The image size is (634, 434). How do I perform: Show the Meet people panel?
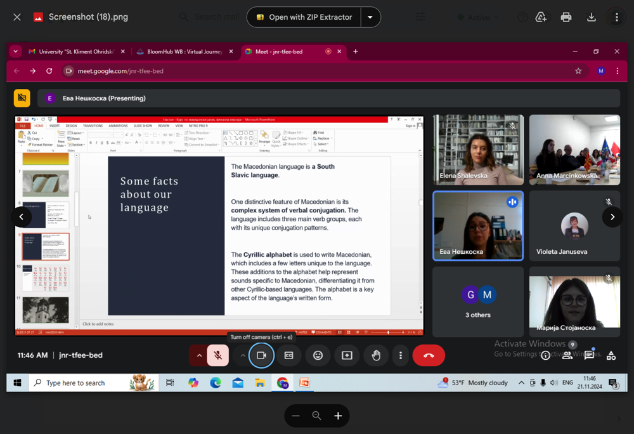567,355
